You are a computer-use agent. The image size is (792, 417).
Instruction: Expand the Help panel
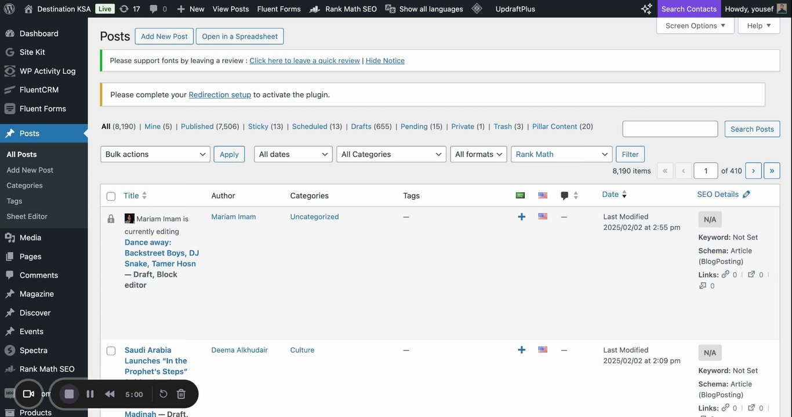tap(759, 25)
